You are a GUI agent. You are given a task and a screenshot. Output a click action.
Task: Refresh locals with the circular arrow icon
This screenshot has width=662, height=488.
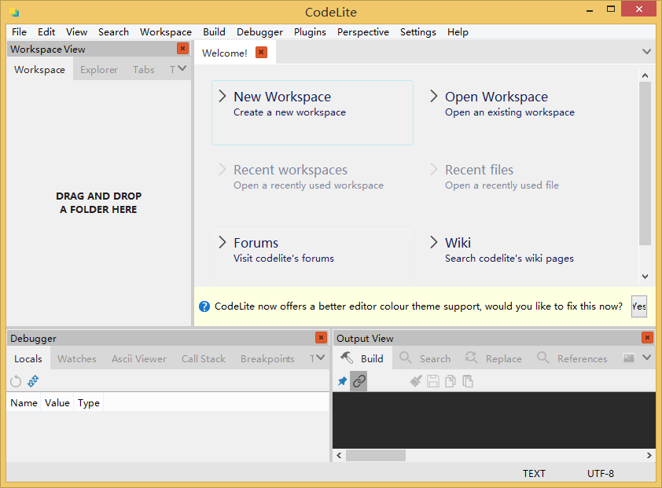(15, 381)
